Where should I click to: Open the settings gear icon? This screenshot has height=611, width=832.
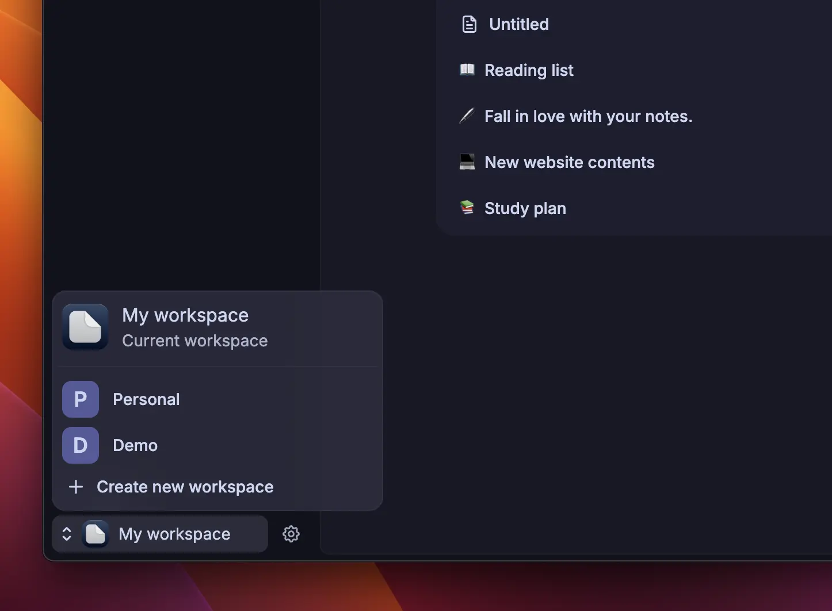pyautogui.click(x=291, y=534)
